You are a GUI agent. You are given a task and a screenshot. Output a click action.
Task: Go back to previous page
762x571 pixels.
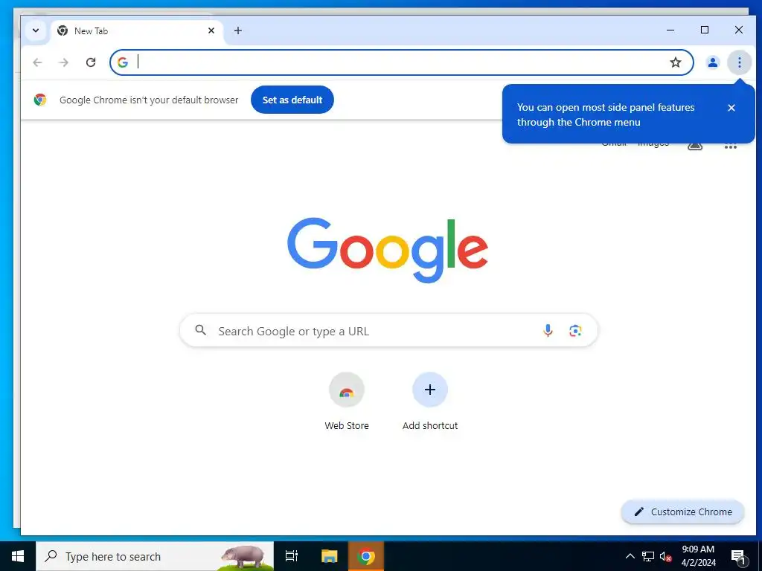coord(37,62)
